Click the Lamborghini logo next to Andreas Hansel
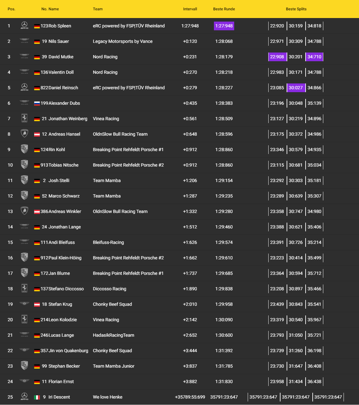The image size is (359, 405). 24,134
